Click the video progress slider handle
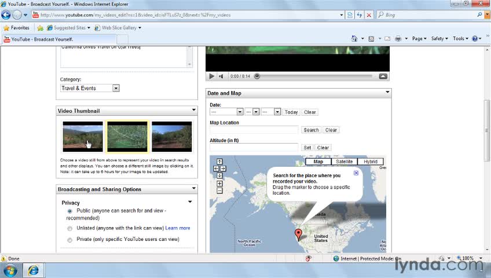The height and width of the screenshot is (278, 491). click(x=257, y=76)
